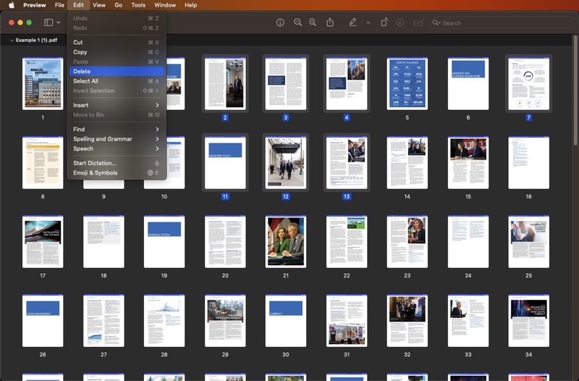Select page 6 thumbnail
The image size is (579, 381).
pos(468,83)
